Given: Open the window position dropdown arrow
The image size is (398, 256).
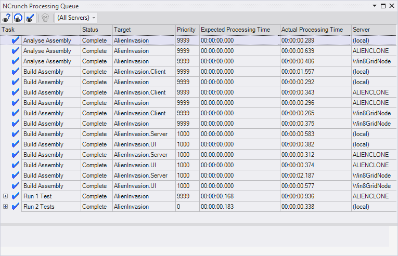Looking at the screenshot, I should 375,5.
